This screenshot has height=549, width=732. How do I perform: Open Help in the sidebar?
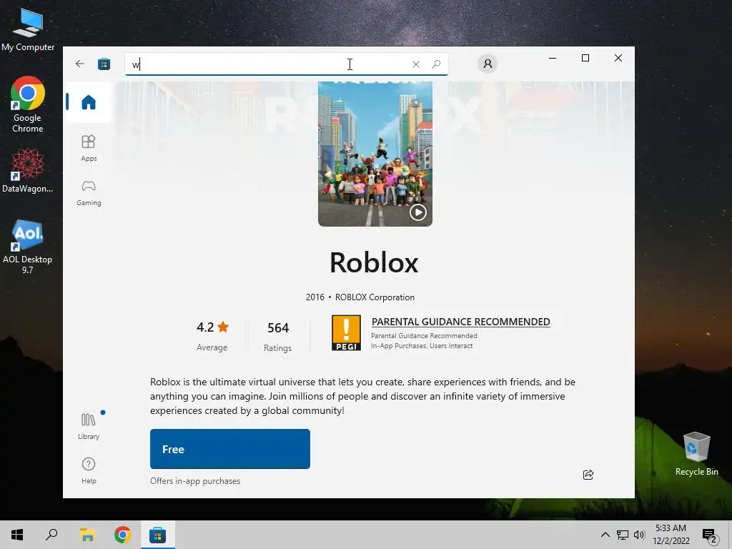coord(89,470)
